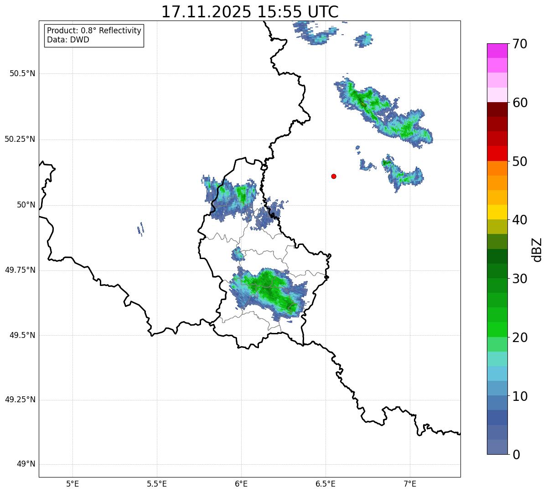Click the small isolated echo near 5.4°E
548x493 pixels.
pos(140,229)
